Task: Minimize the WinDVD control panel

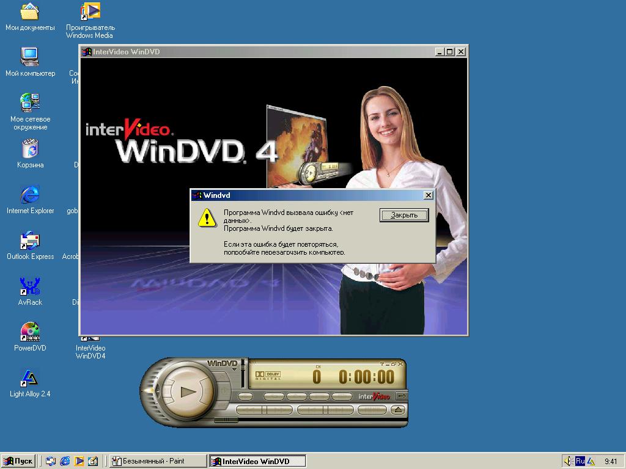Action: [387, 364]
